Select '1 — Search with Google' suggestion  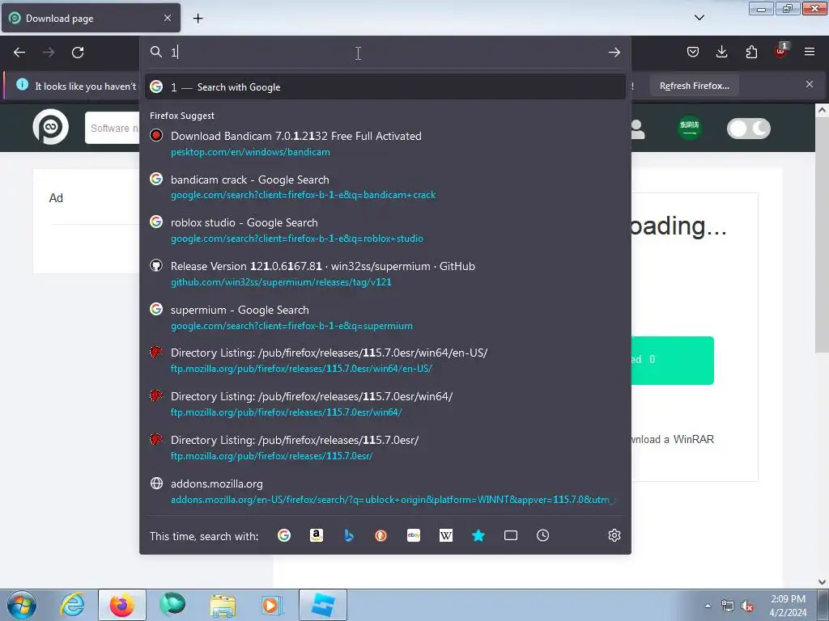point(385,87)
